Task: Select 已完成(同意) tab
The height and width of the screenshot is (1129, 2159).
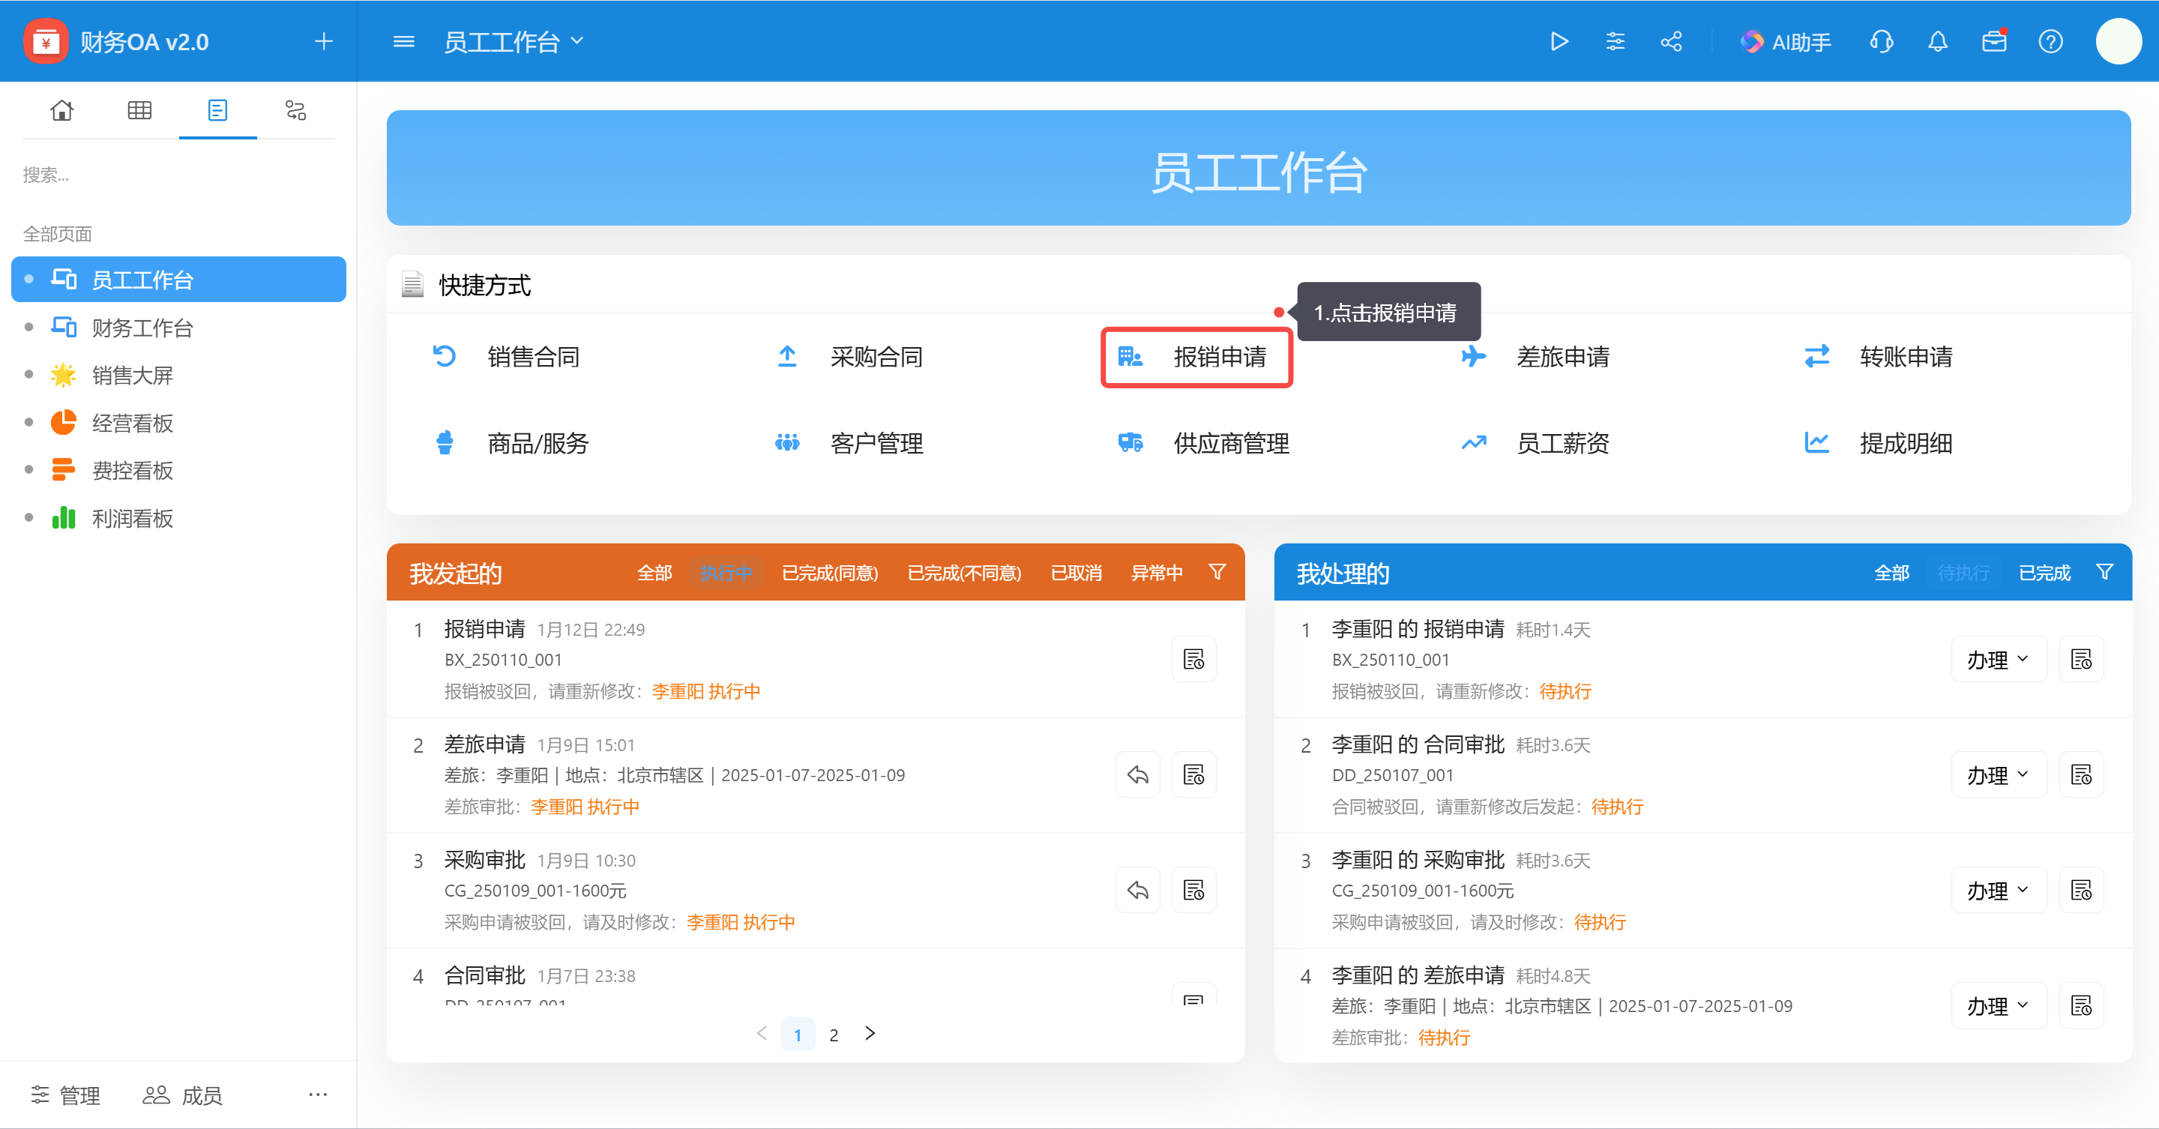Action: point(830,573)
